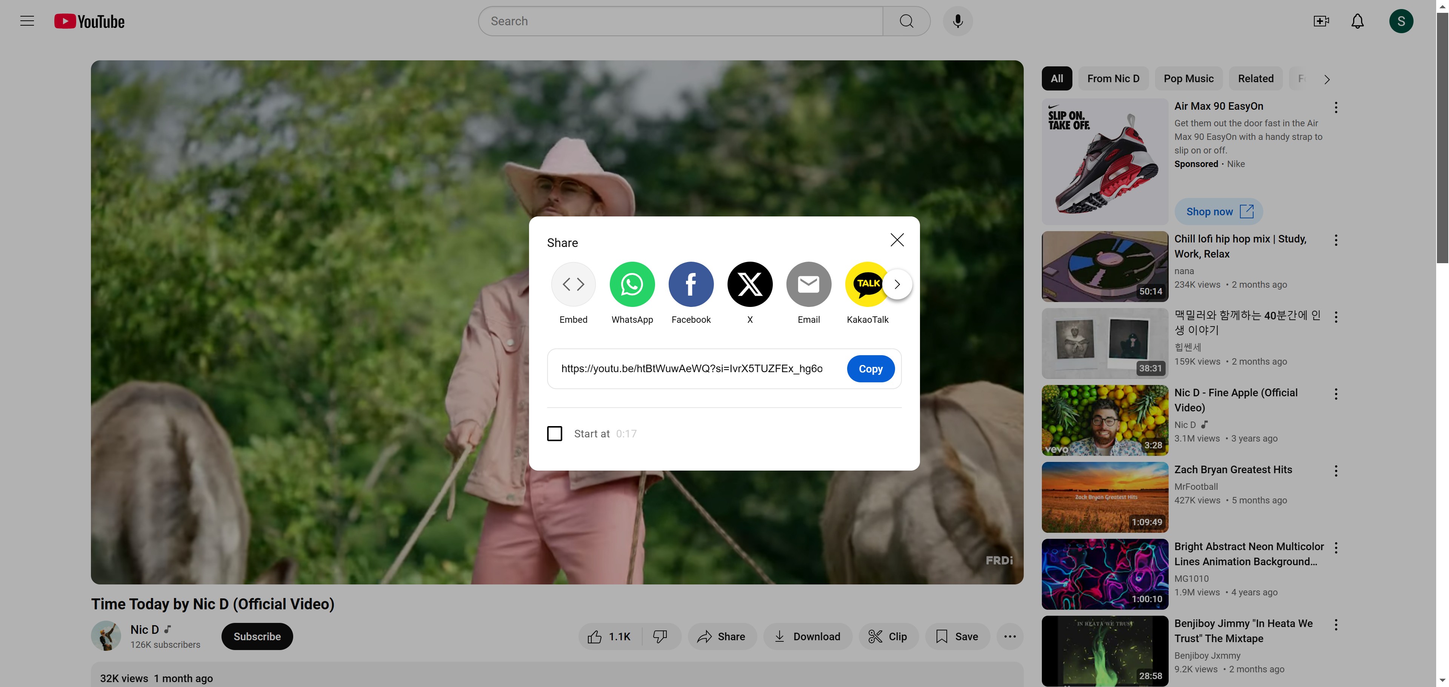Show more filter chips with arrow
1449x687 pixels.
1327,79
